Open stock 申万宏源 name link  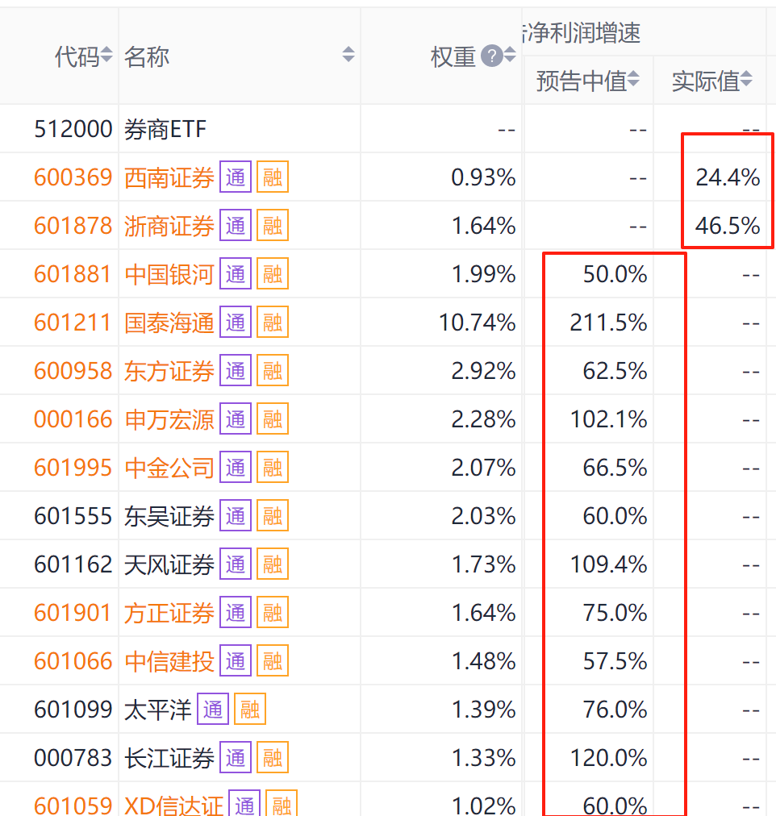[169, 419]
